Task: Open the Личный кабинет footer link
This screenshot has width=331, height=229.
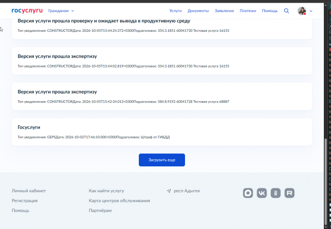Action: click(x=29, y=191)
